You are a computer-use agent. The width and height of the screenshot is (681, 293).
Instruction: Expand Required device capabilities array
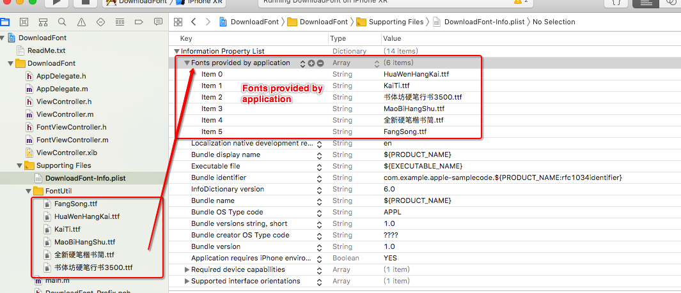pyautogui.click(x=187, y=269)
